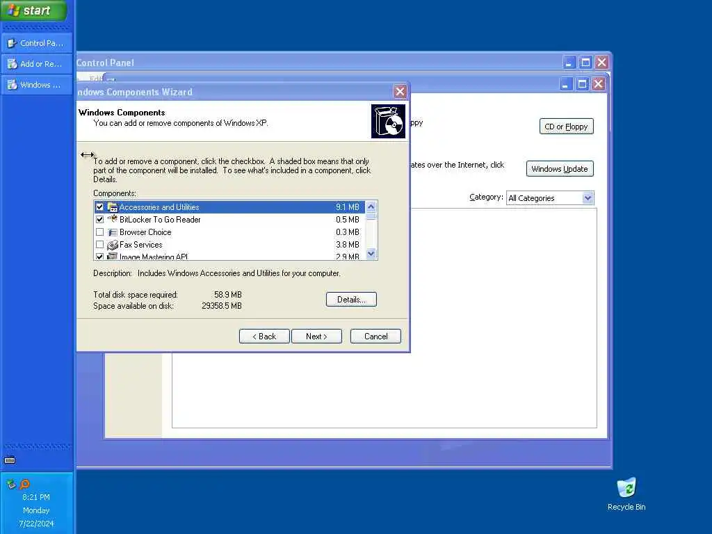Go Back in the wizard
This screenshot has height=534, width=712.
click(x=264, y=337)
